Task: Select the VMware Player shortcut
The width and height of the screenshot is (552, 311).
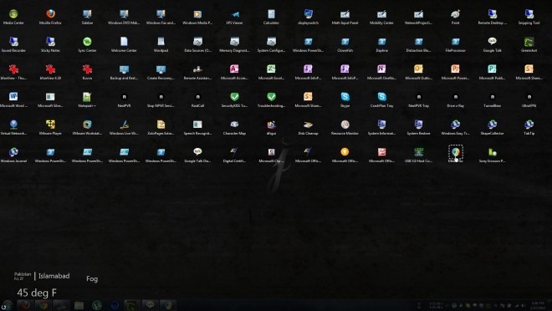Action: point(50,127)
